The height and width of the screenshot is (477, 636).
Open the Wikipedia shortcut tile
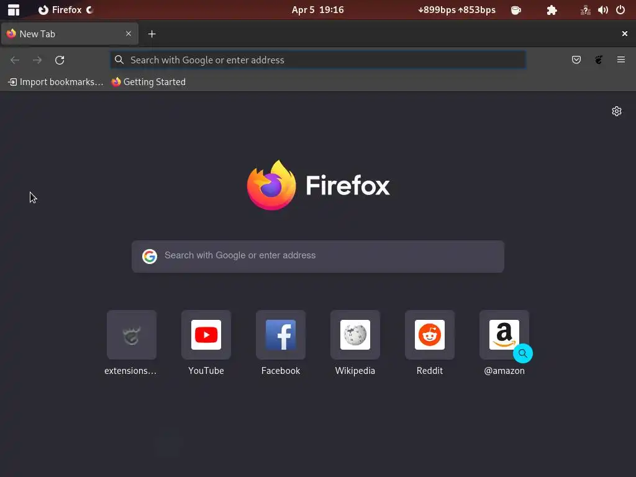coord(355,335)
